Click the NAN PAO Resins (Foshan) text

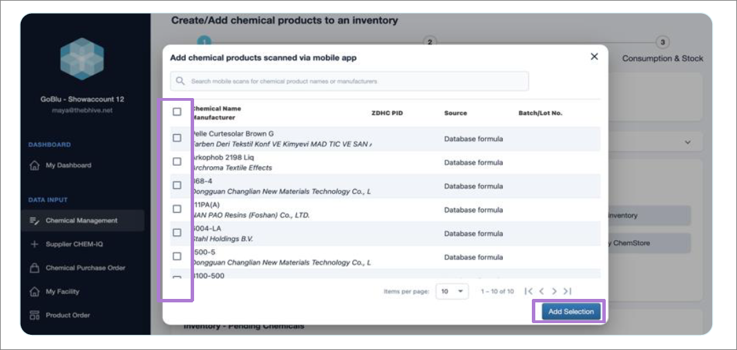click(x=251, y=215)
